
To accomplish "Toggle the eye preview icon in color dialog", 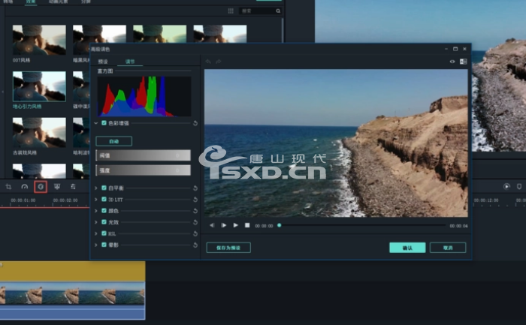I will point(452,62).
